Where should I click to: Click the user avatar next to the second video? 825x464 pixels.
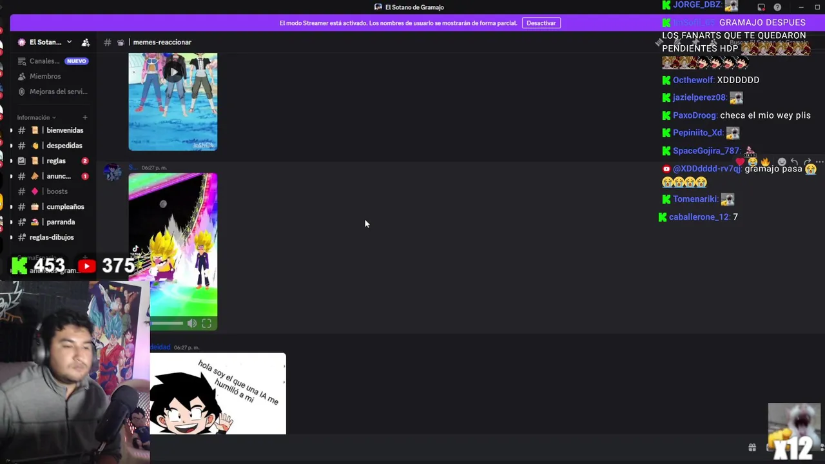(113, 172)
